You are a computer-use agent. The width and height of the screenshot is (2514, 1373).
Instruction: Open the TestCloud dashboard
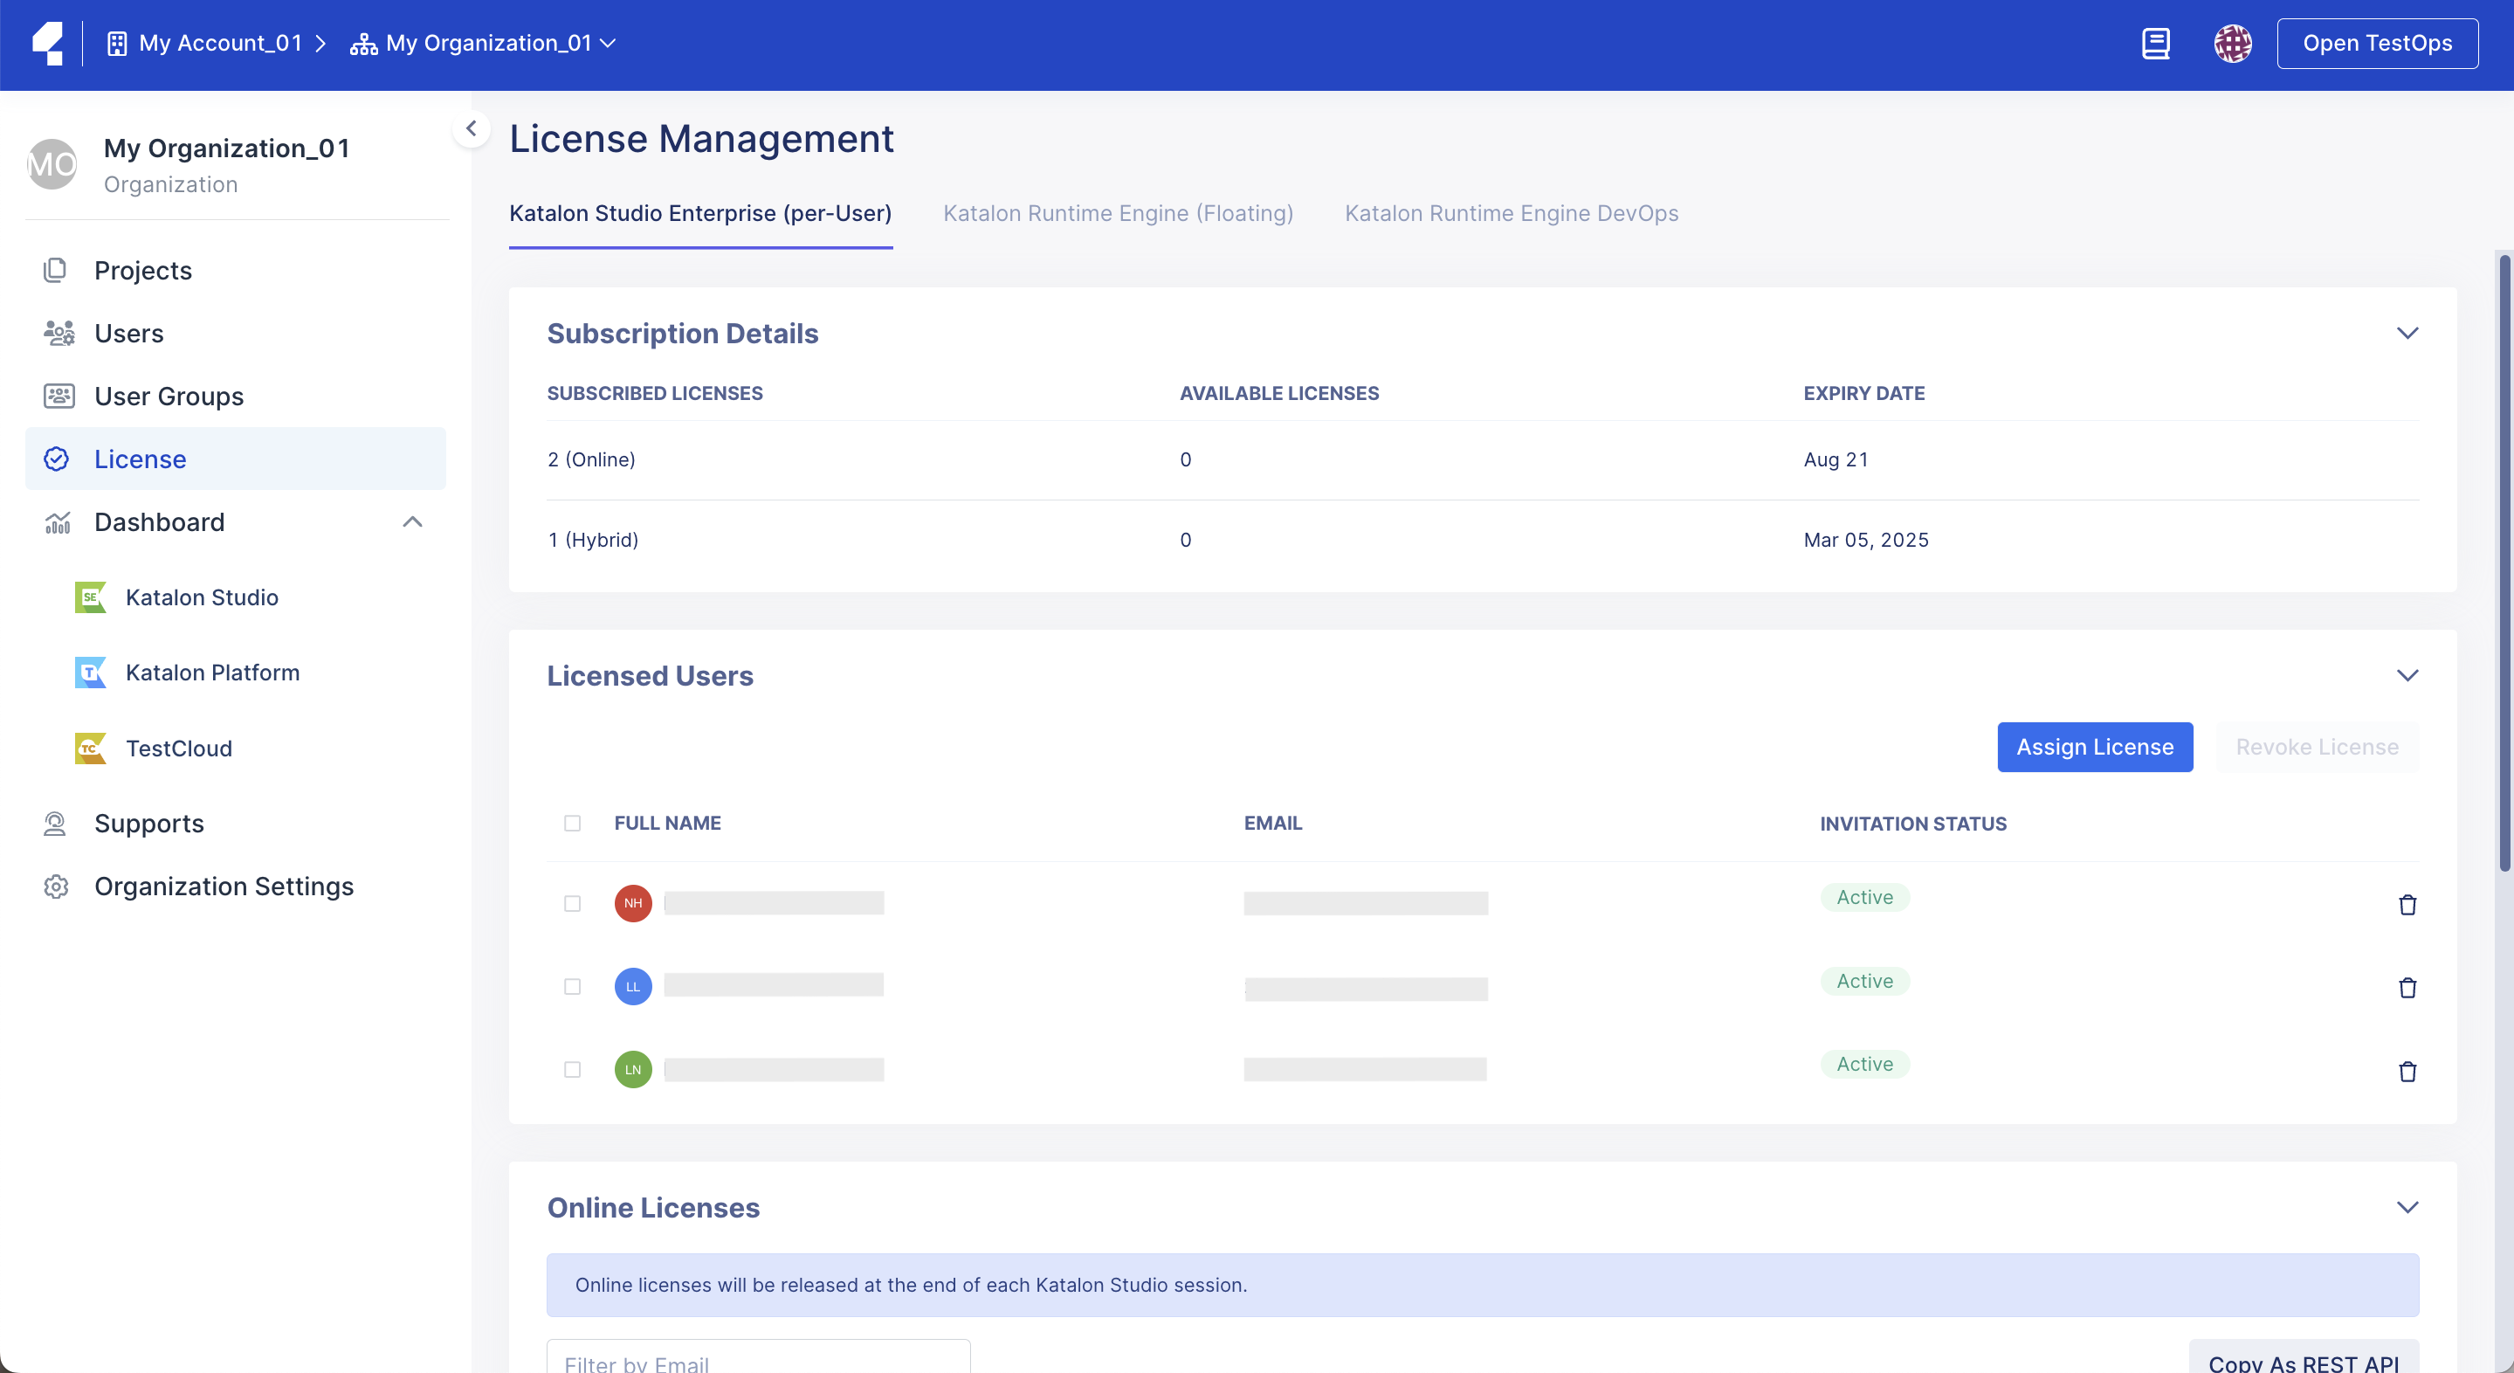180,748
